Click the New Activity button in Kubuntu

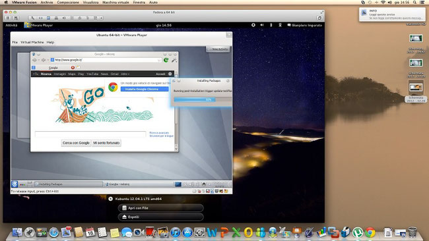coord(218,49)
